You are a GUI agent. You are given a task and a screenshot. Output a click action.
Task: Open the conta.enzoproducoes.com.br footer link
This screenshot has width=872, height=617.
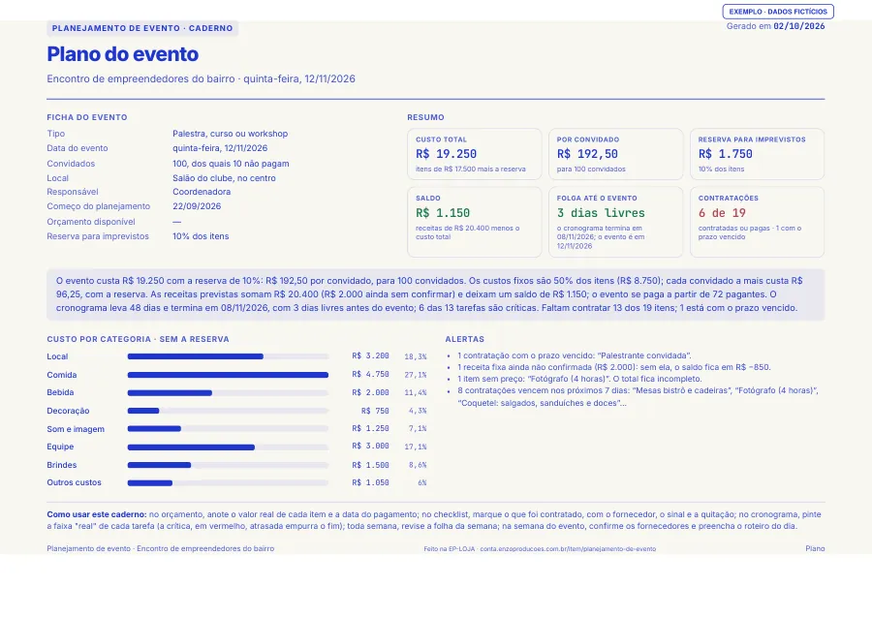coord(568,548)
